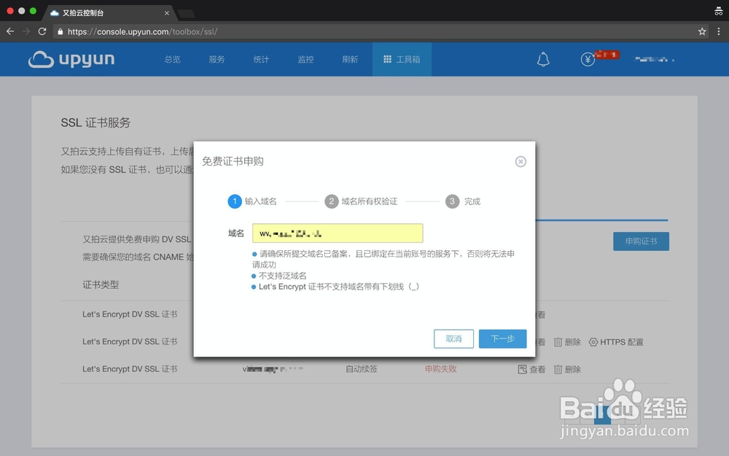Open the Chrome three-dot menu

coord(720,31)
